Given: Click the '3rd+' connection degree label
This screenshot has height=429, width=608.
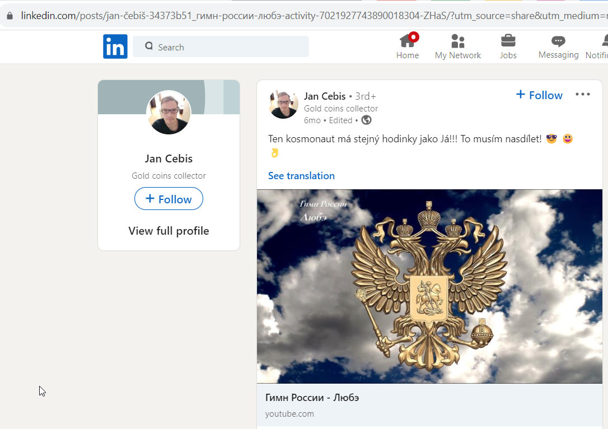Looking at the screenshot, I should point(366,96).
